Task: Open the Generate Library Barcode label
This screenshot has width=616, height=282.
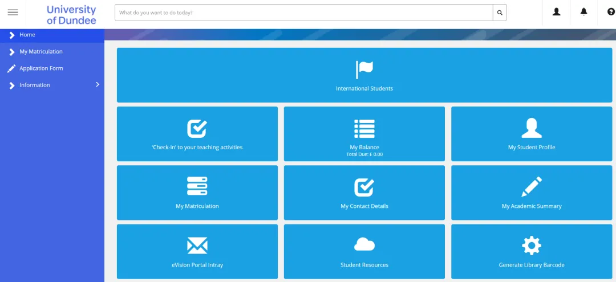Action: (x=532, y=265)
